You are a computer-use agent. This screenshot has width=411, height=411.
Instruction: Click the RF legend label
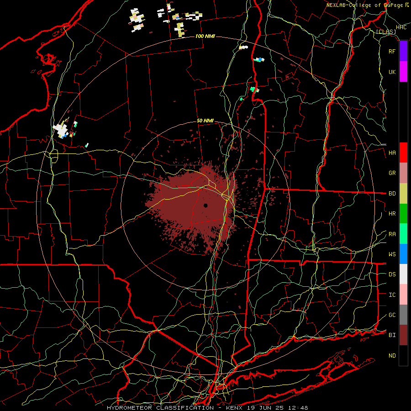click(392, 51)
